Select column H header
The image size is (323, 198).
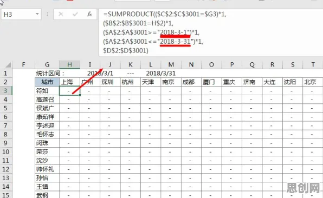(x=69, y=65)
